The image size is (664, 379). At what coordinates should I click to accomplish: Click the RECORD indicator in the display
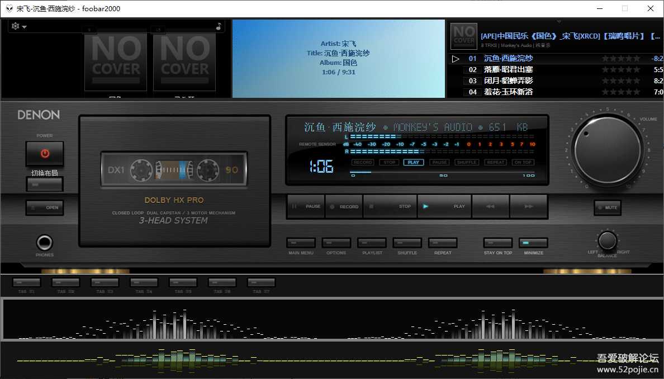coord(363,162)
